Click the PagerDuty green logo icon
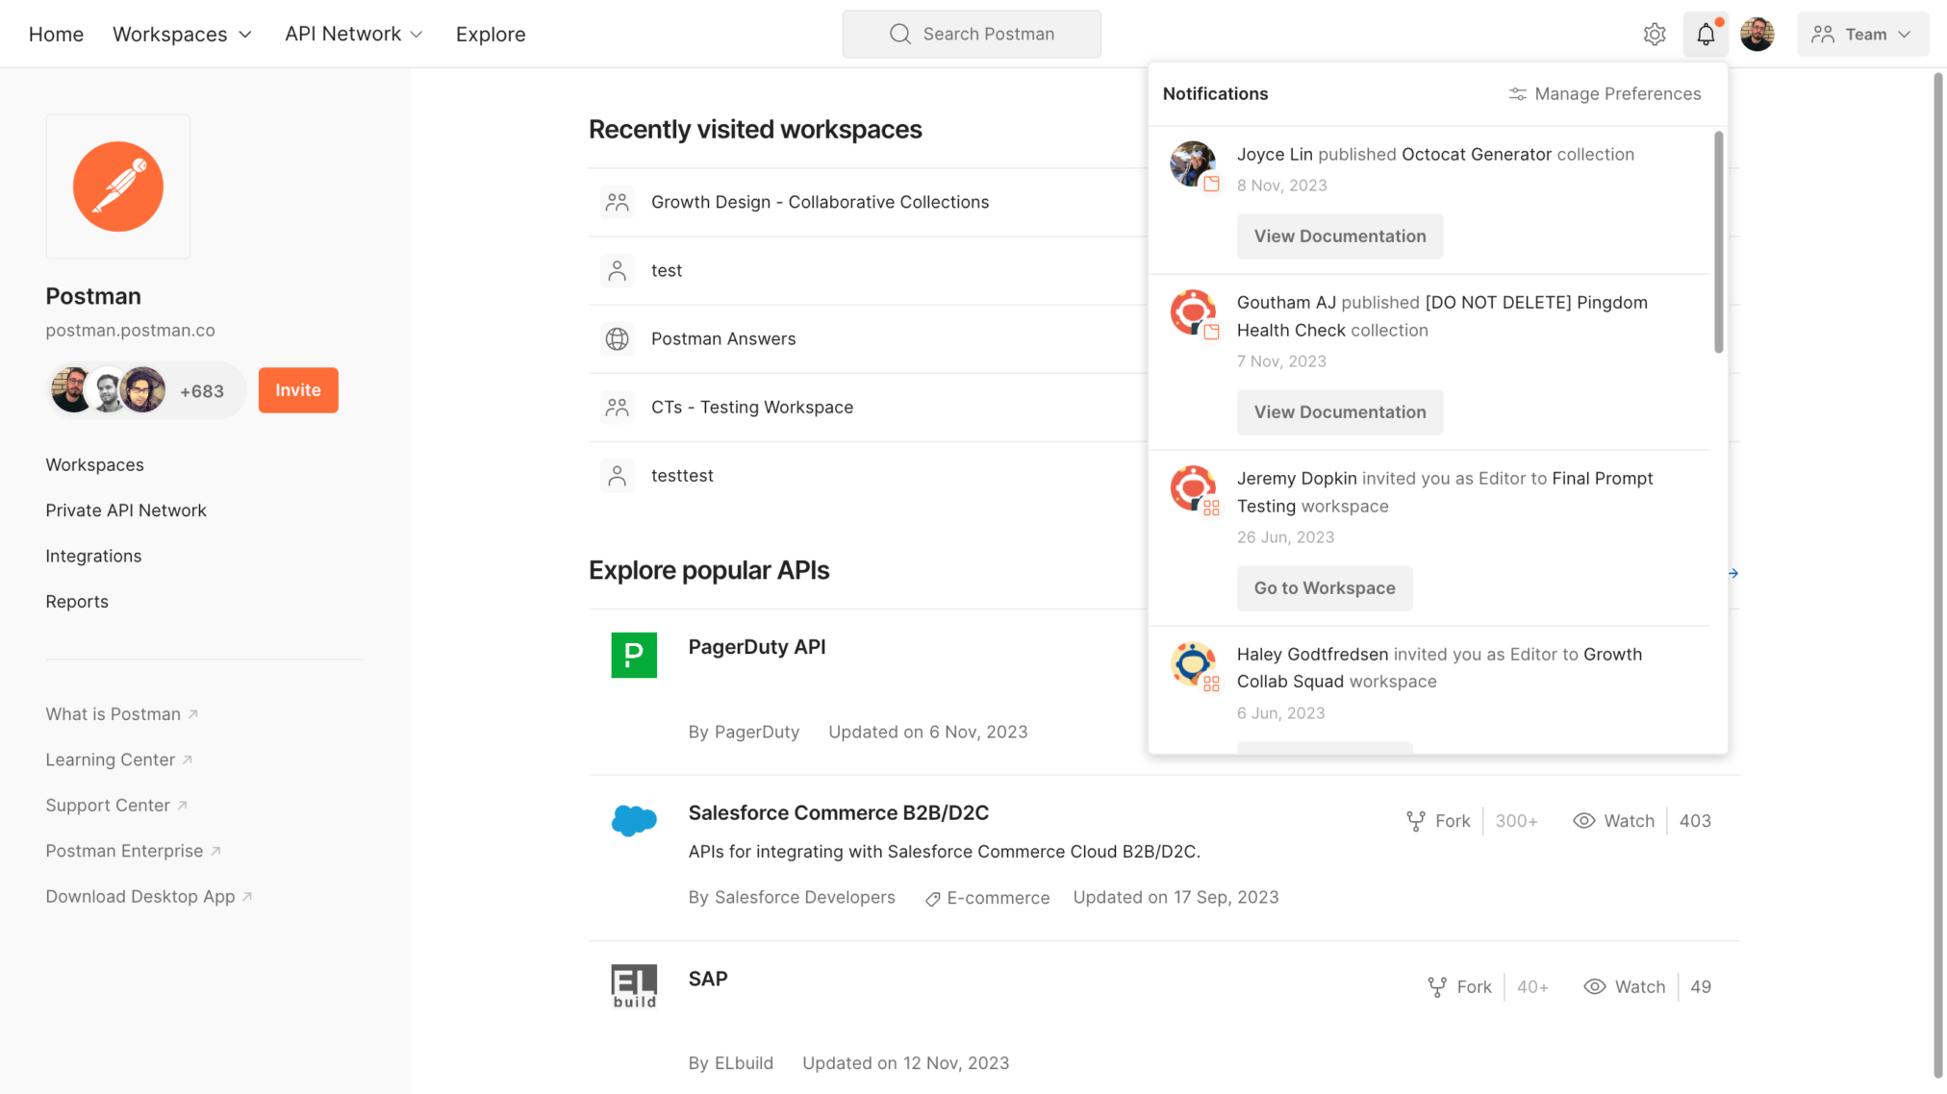 click(634, 655)
